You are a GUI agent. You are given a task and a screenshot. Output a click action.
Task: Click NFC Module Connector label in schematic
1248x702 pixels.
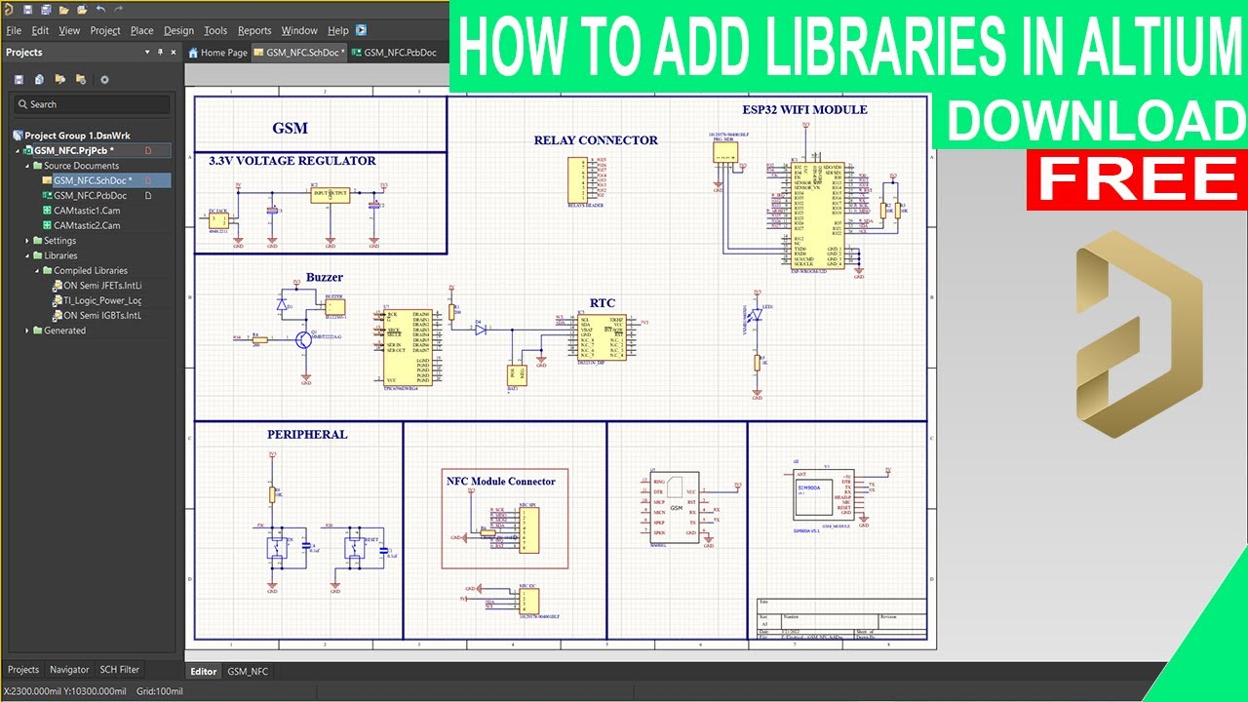(x=501, y=481)
